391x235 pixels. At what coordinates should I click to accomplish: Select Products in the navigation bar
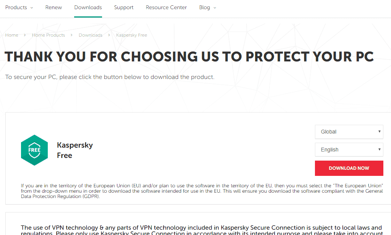(16, 7)
